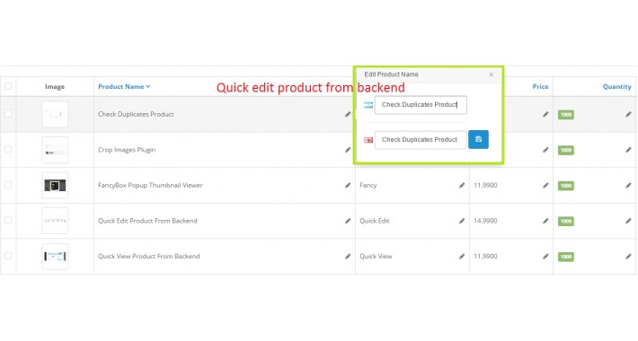Edit name pencil for Check Duplicates Product
This screenshot has width=638, height=341.
[x=348, y=114]
